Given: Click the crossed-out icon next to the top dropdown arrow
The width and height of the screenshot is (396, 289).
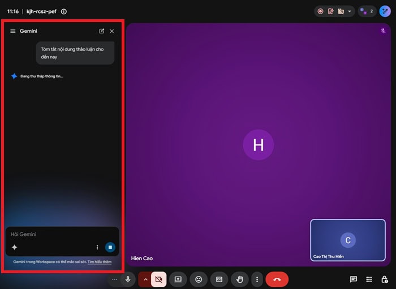Looking at the screenshot, I should tap(341, 11).
